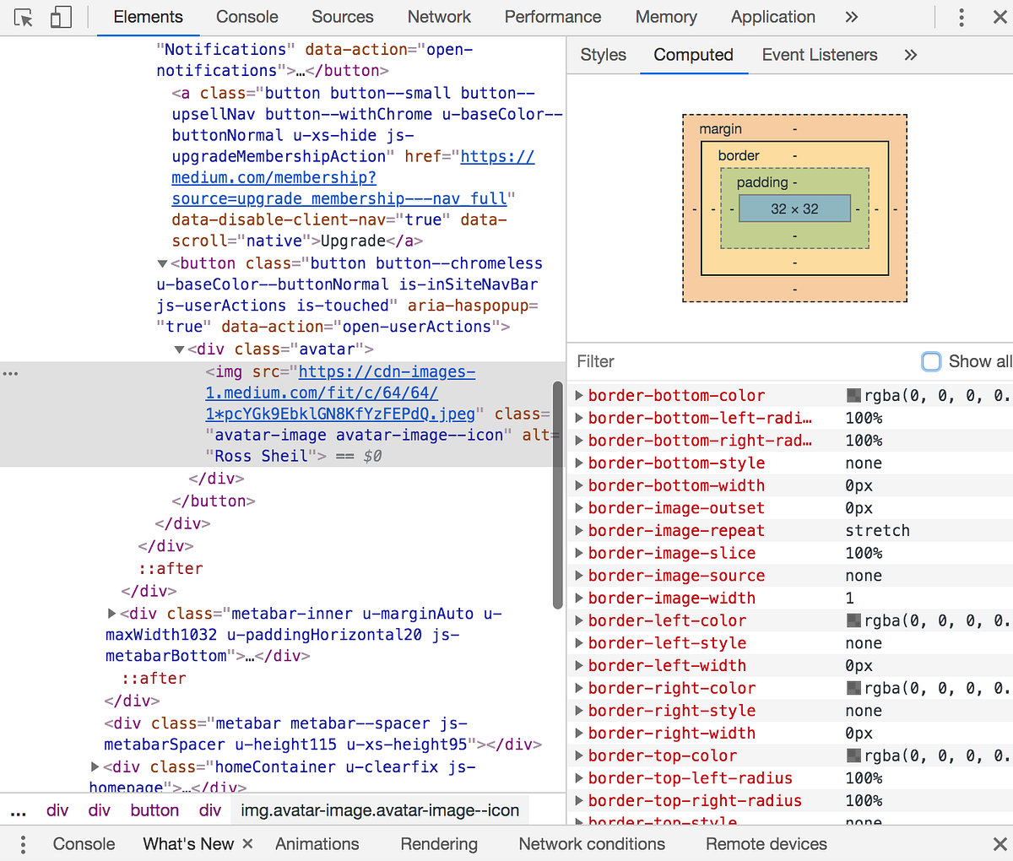This screenshot has height=861, width=1013.
Task: Select the button breadcrumb item
Action: coord(154,811)
